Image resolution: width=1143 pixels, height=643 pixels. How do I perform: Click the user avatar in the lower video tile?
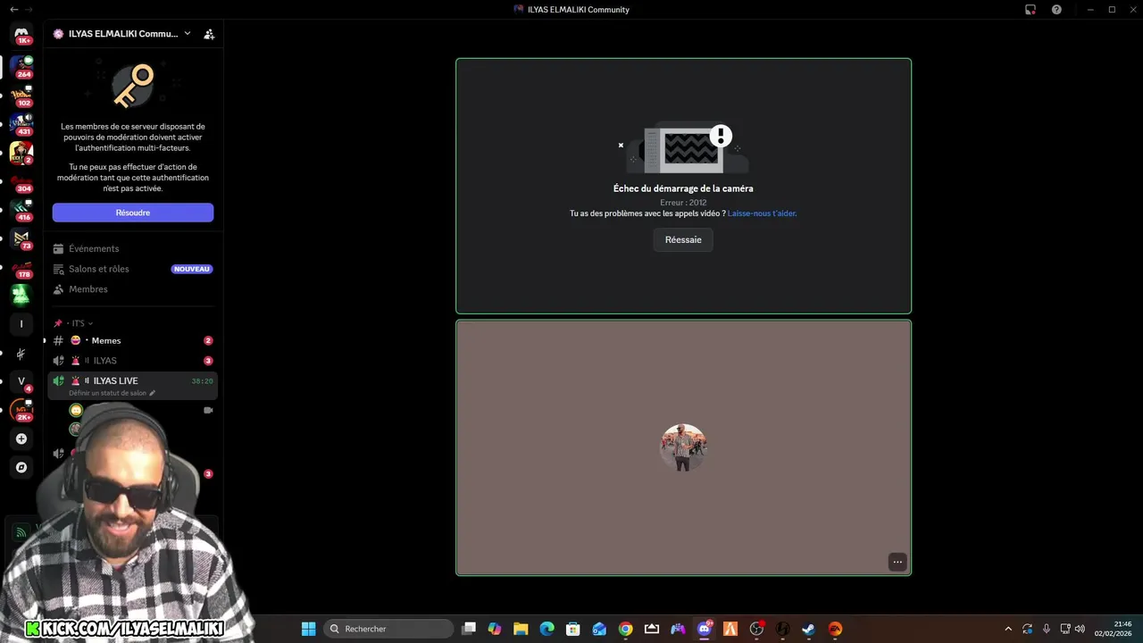(x=683, y=447)
